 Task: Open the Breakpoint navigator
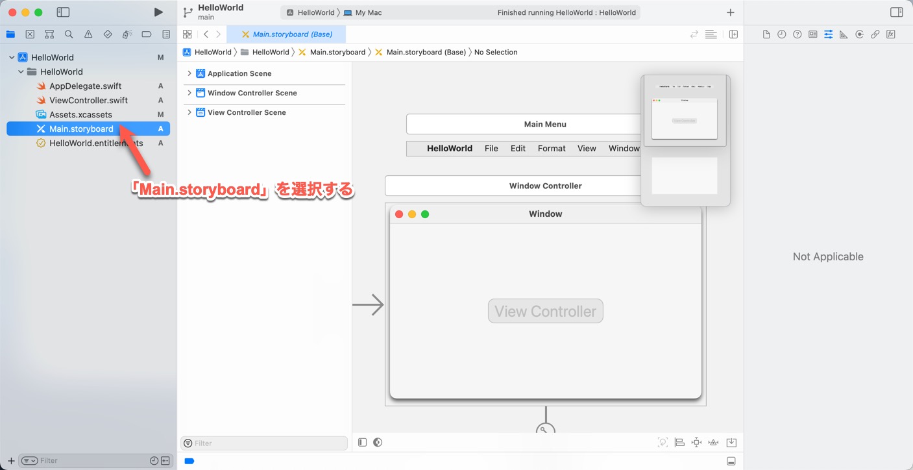[147, 34]
